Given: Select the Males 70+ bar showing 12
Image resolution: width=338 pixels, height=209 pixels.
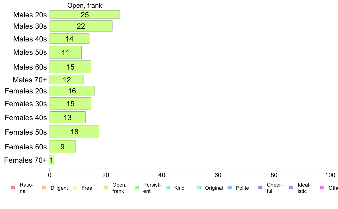Looking at the screenshot, I should pos(67,80).
